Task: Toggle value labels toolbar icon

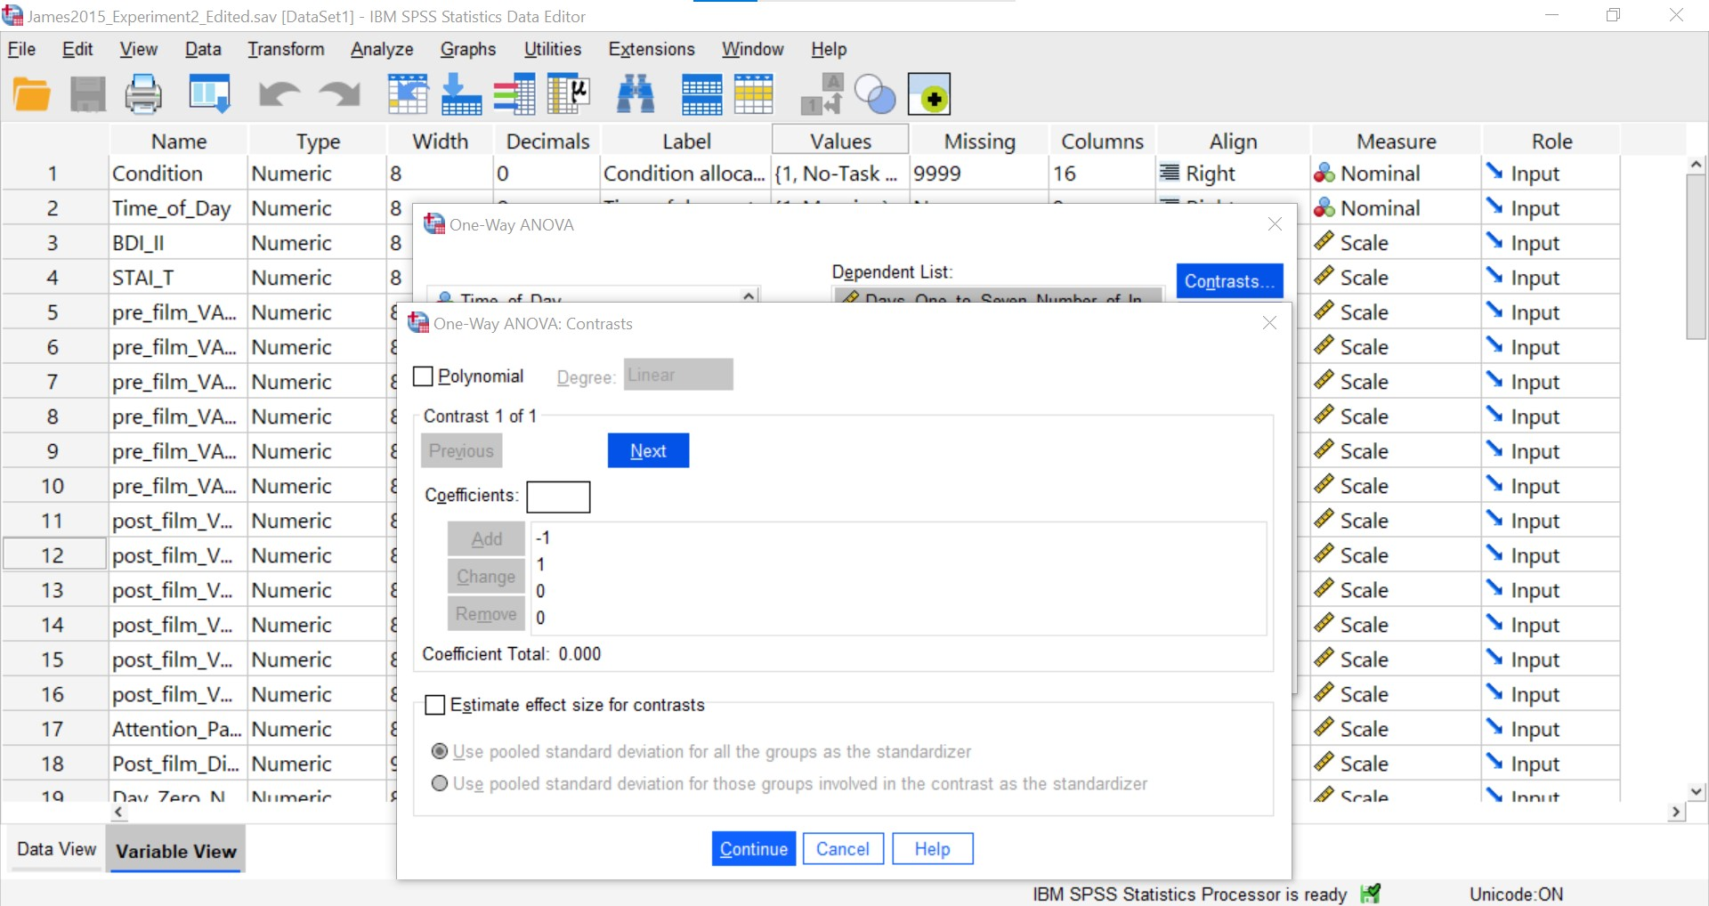Action: click(x=822, y=94)
